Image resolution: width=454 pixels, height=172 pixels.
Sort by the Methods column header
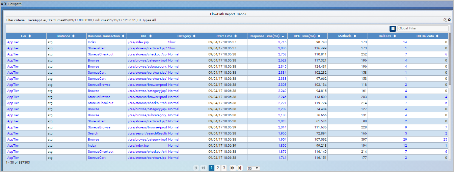pos(347,36)
